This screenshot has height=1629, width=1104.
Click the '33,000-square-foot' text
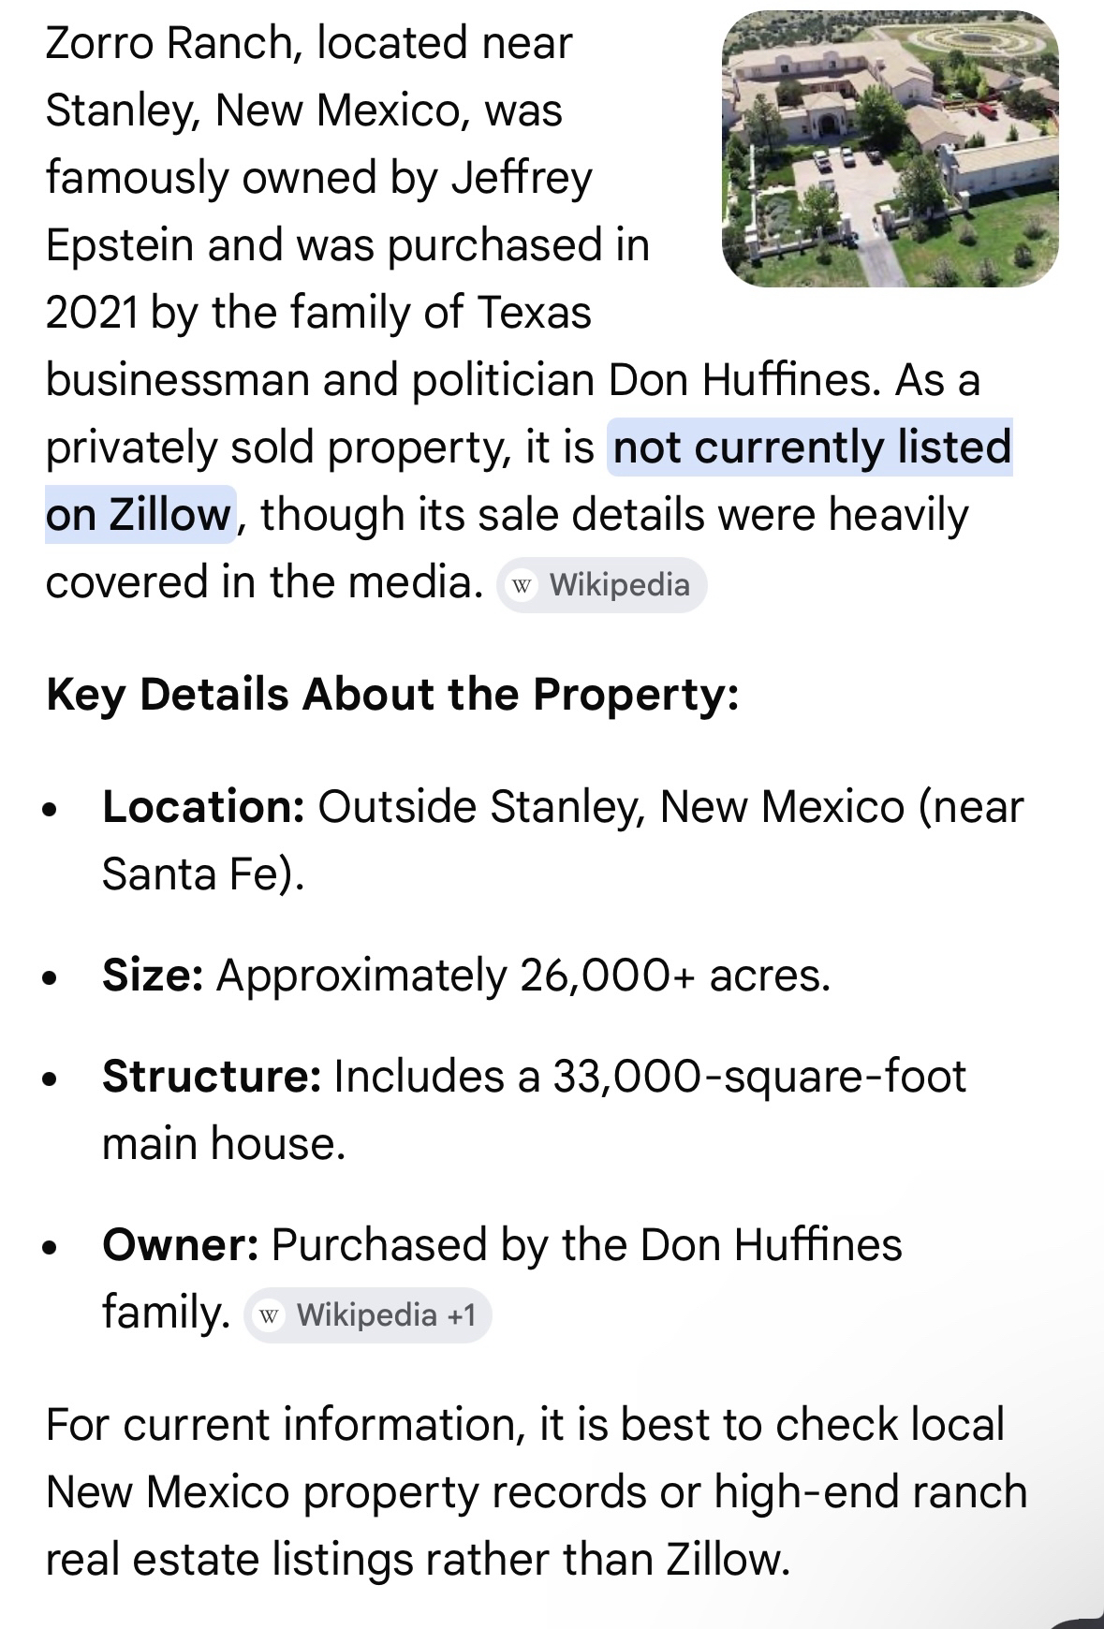point(759,1077)
